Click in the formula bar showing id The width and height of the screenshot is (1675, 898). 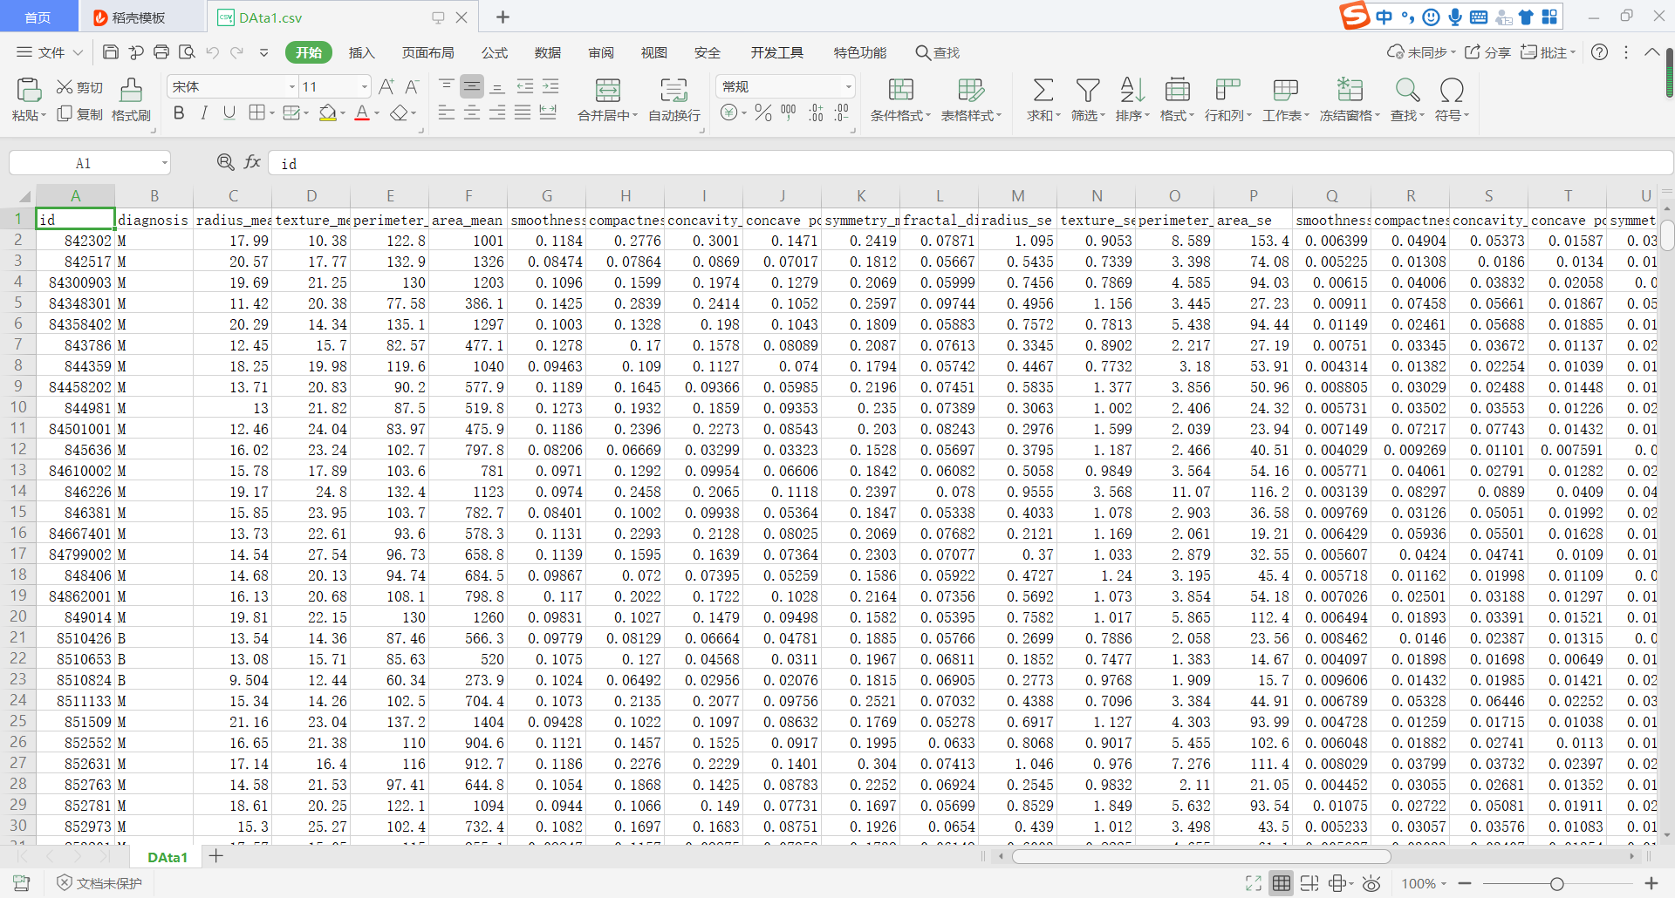(x=968, y=163)
